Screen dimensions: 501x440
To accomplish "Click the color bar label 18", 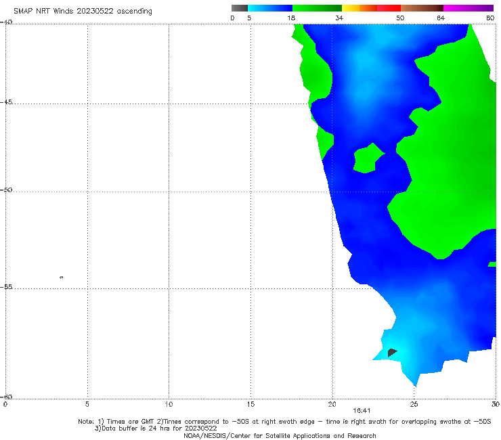I will point(291,18).
